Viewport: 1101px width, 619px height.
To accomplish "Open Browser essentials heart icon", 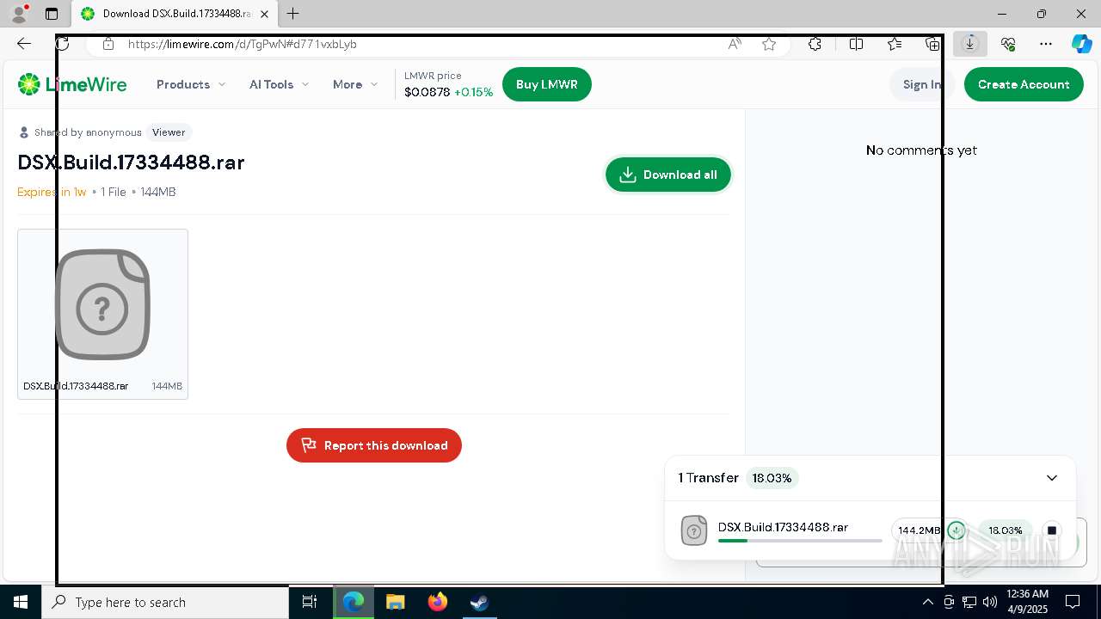I will pos(1008,44).
